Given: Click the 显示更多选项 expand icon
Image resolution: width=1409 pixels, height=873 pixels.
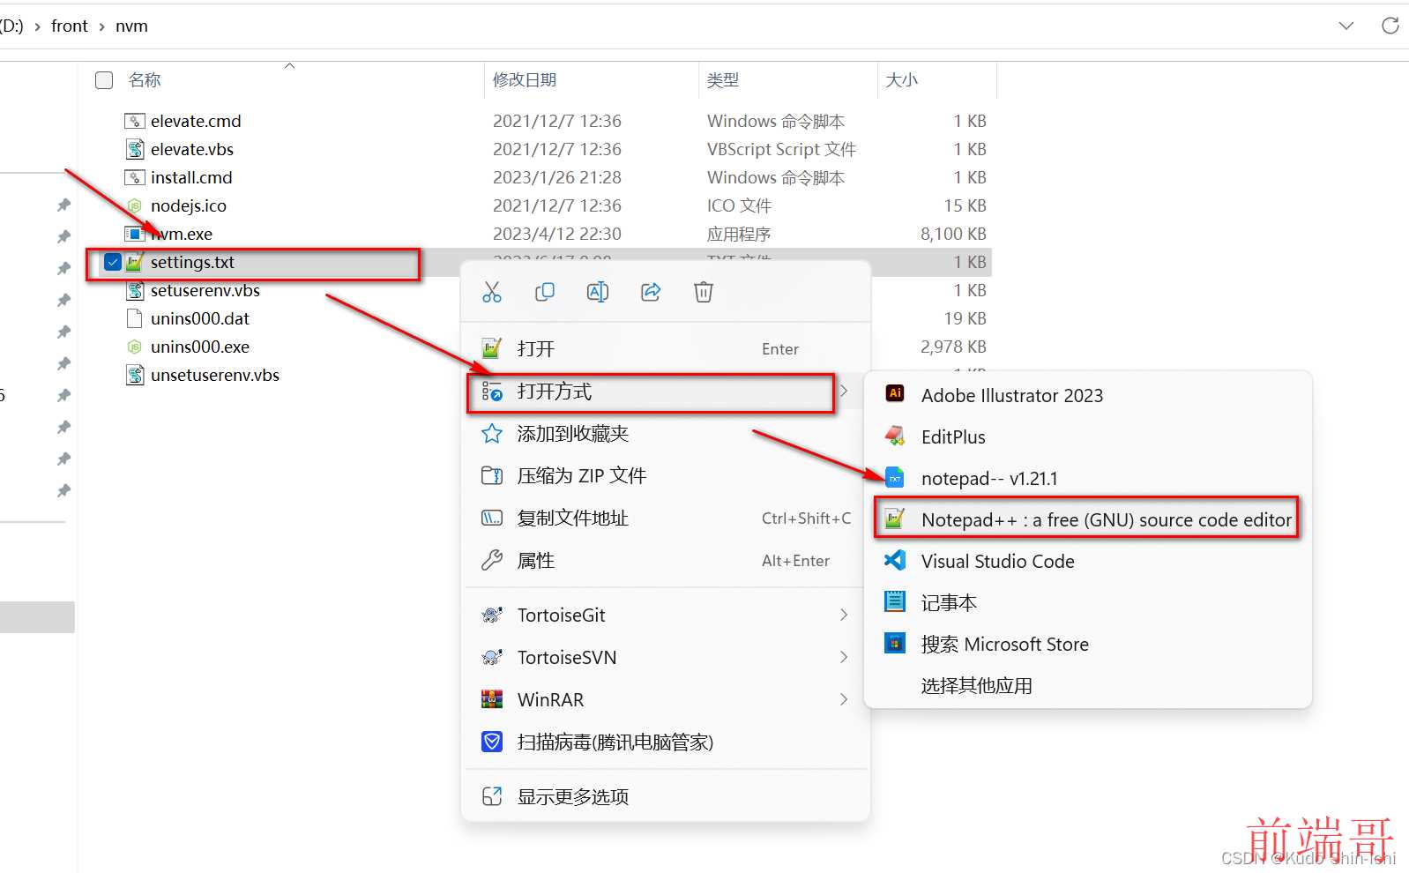Looking at the screenshot, I should pos(492,796).
